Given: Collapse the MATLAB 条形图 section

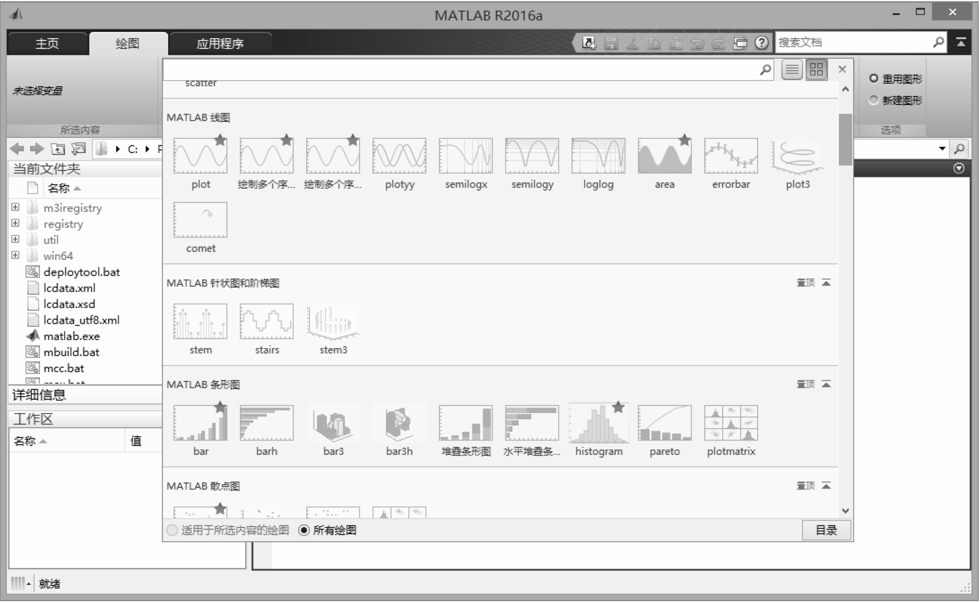Looking at the screenshot, I should point(826,384).
